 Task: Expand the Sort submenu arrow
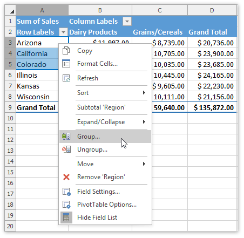coord(144,93)
